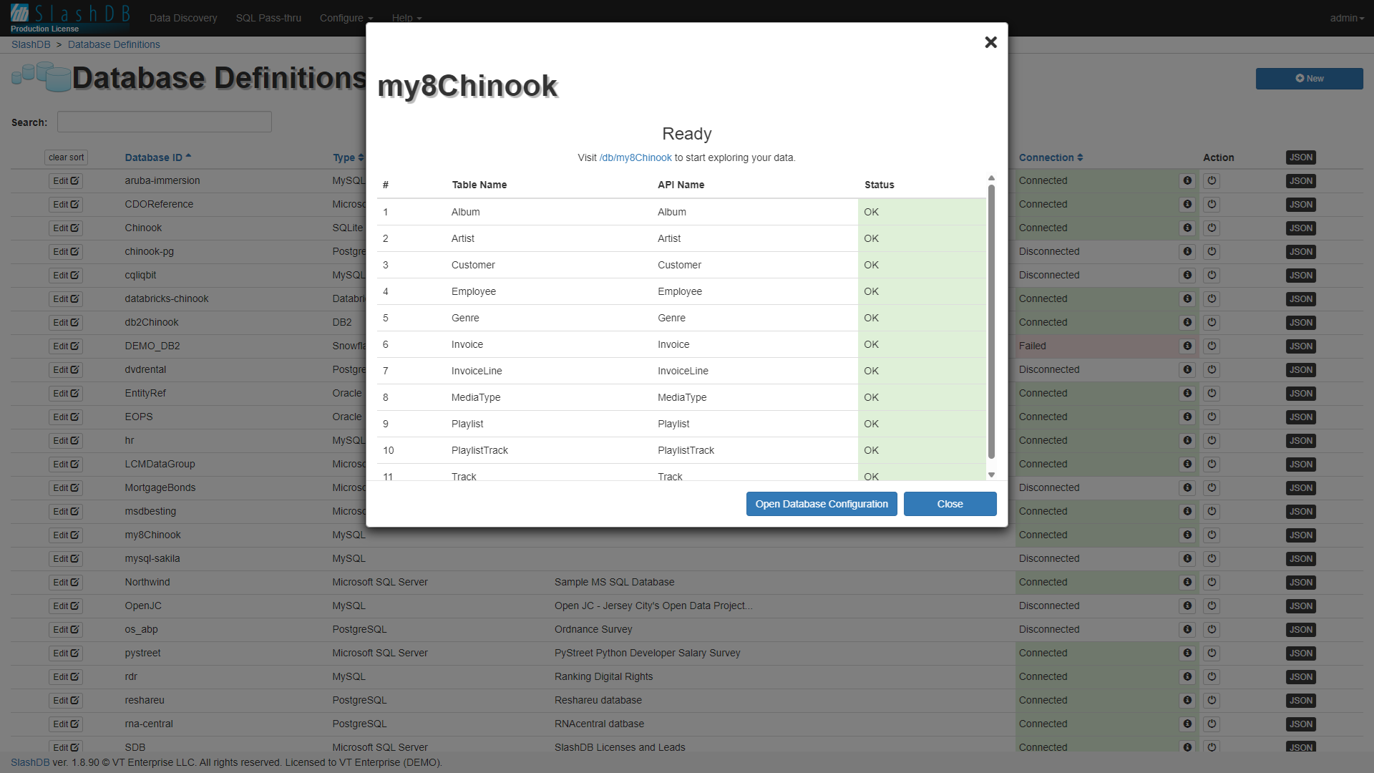Click the blue Close button in dialog
The image size is (1374, 773).
point(950,504)
